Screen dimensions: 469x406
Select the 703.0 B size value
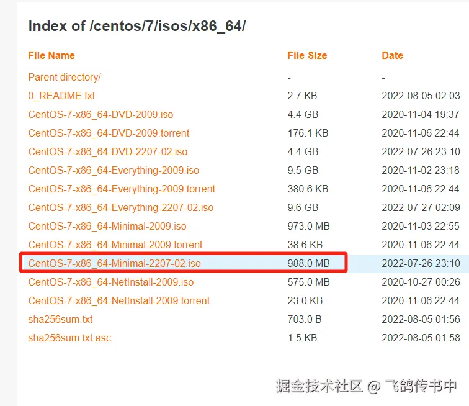305,319
